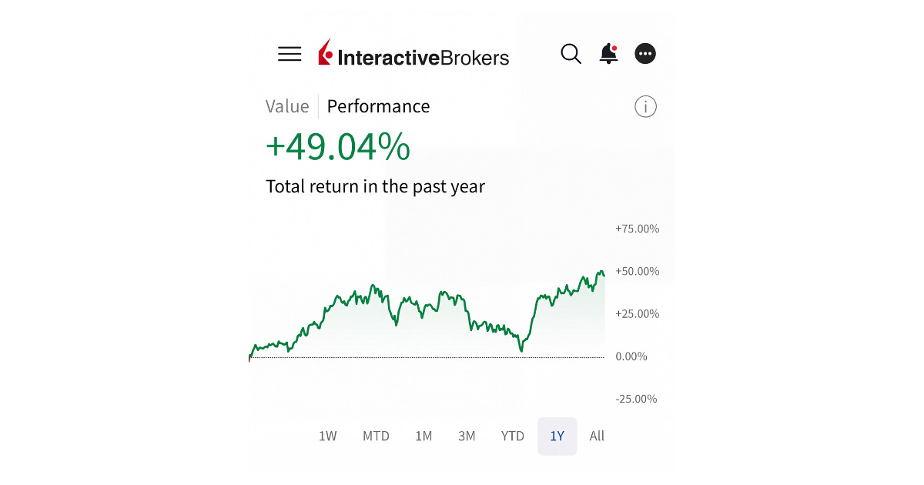Screen dimensions: 924x485
Task: Pick the YTD time period
Action: (x=512, y=436)
